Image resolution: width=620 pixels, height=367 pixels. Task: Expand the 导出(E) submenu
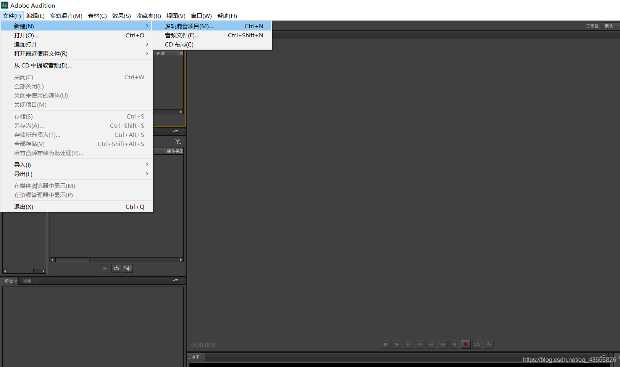(x=76, y=174)
